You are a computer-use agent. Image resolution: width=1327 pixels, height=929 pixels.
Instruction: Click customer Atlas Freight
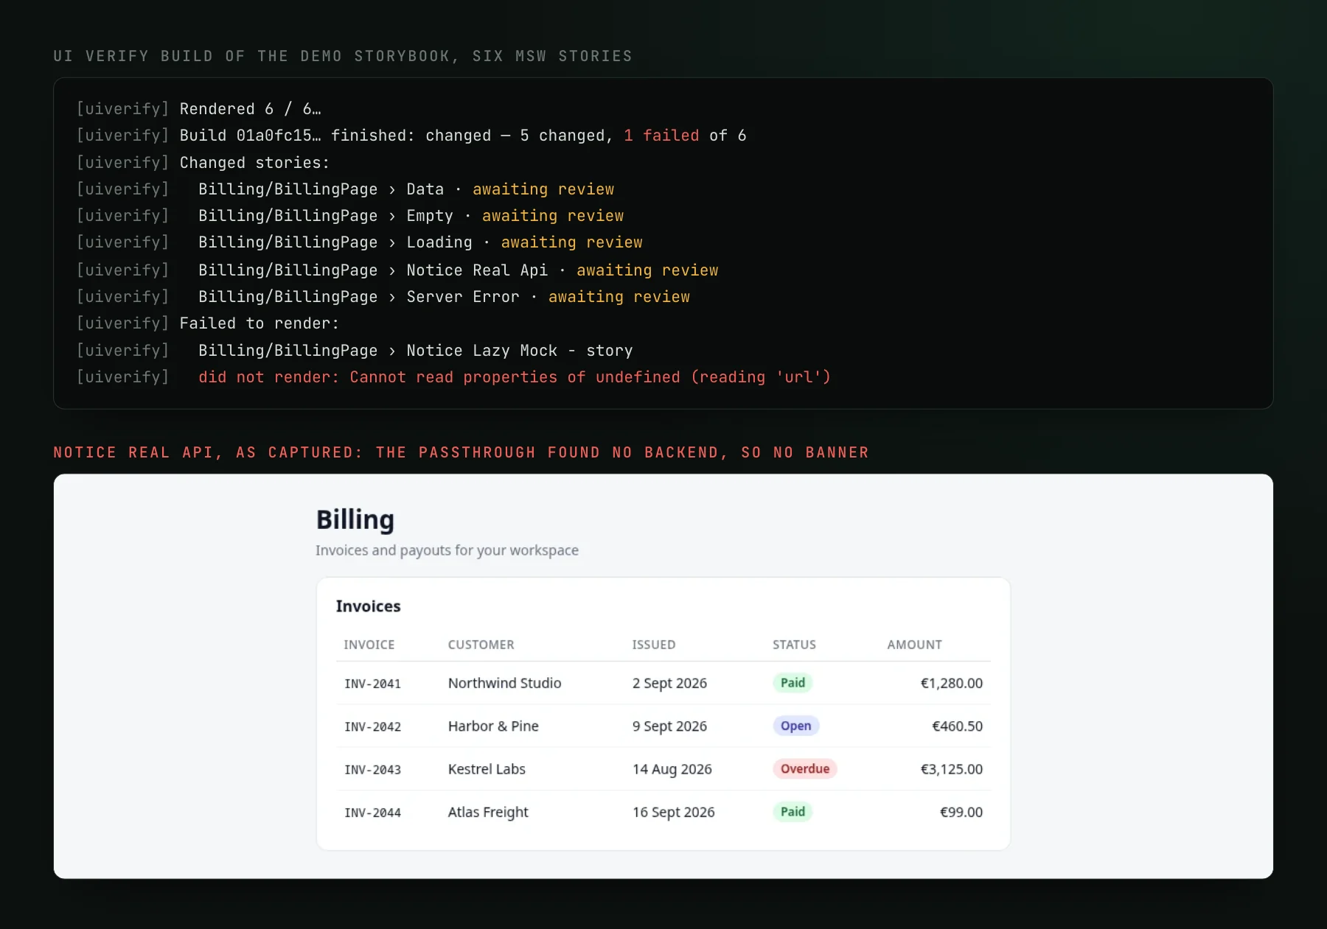click(488, 812)
